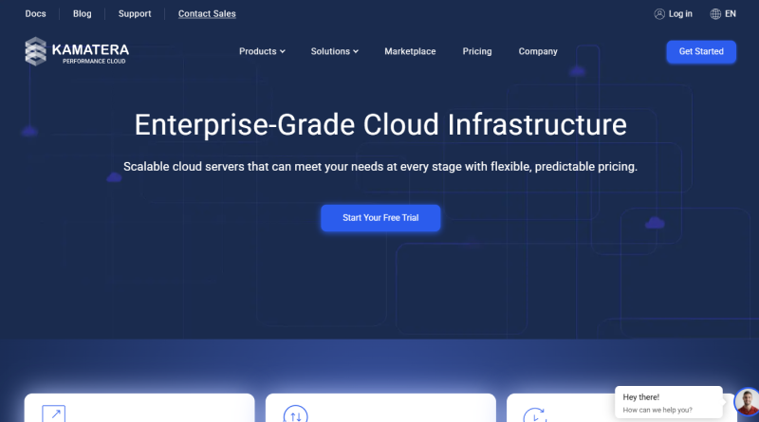Click the globe language icon
Image resolution: width=759 pixels, height=422 pixels.
[715, 14]
